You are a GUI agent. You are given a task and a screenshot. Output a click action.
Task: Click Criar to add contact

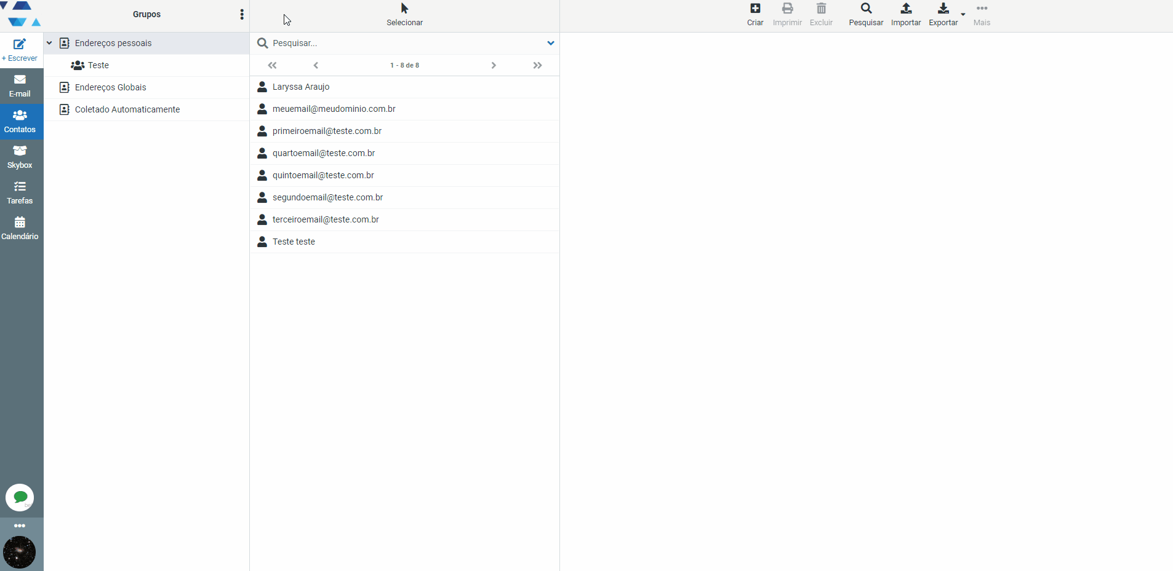pos(755,15)
